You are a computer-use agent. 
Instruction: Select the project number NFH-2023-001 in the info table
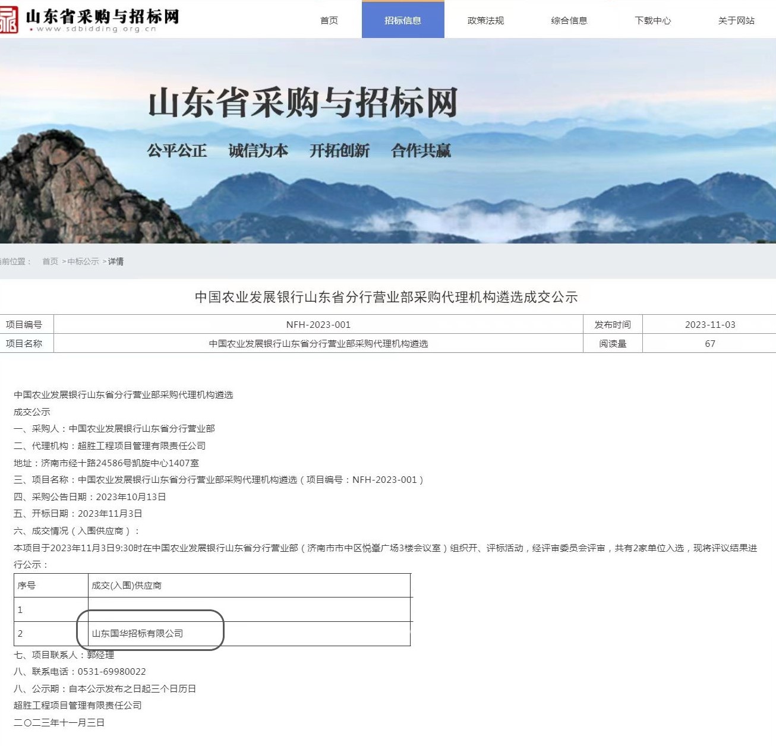click(x=318, y=325)
